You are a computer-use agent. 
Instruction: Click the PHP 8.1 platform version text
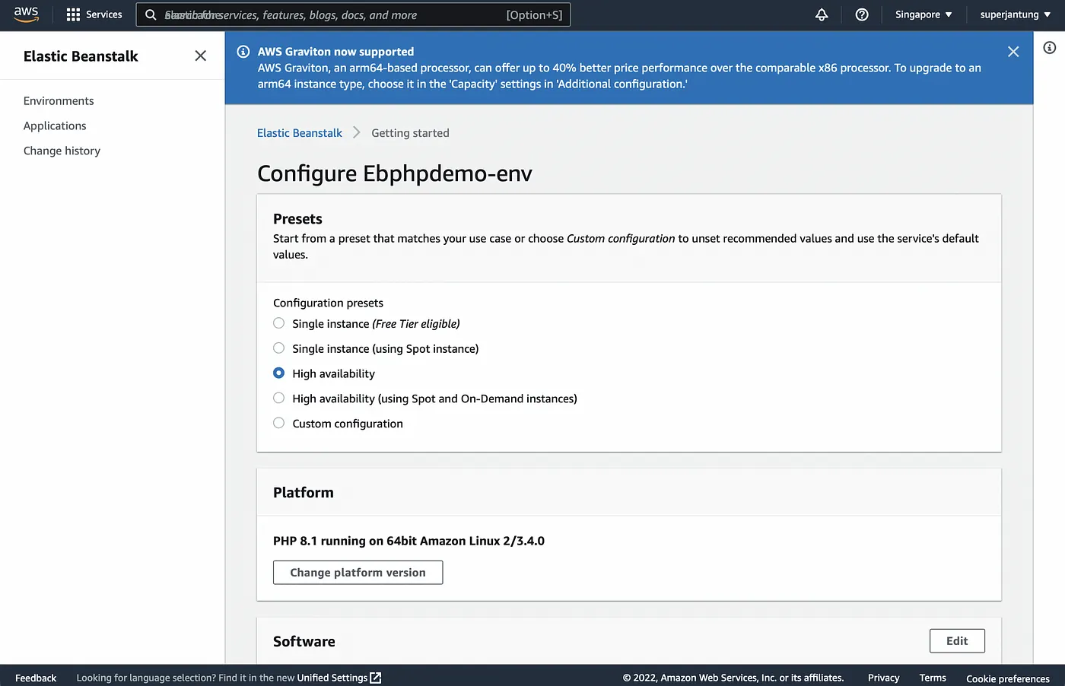point(409,541)
